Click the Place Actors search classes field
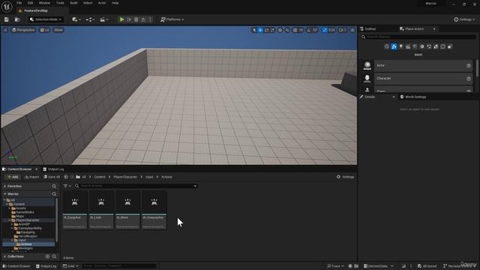480x270 pixels. (x=418, y=37)
